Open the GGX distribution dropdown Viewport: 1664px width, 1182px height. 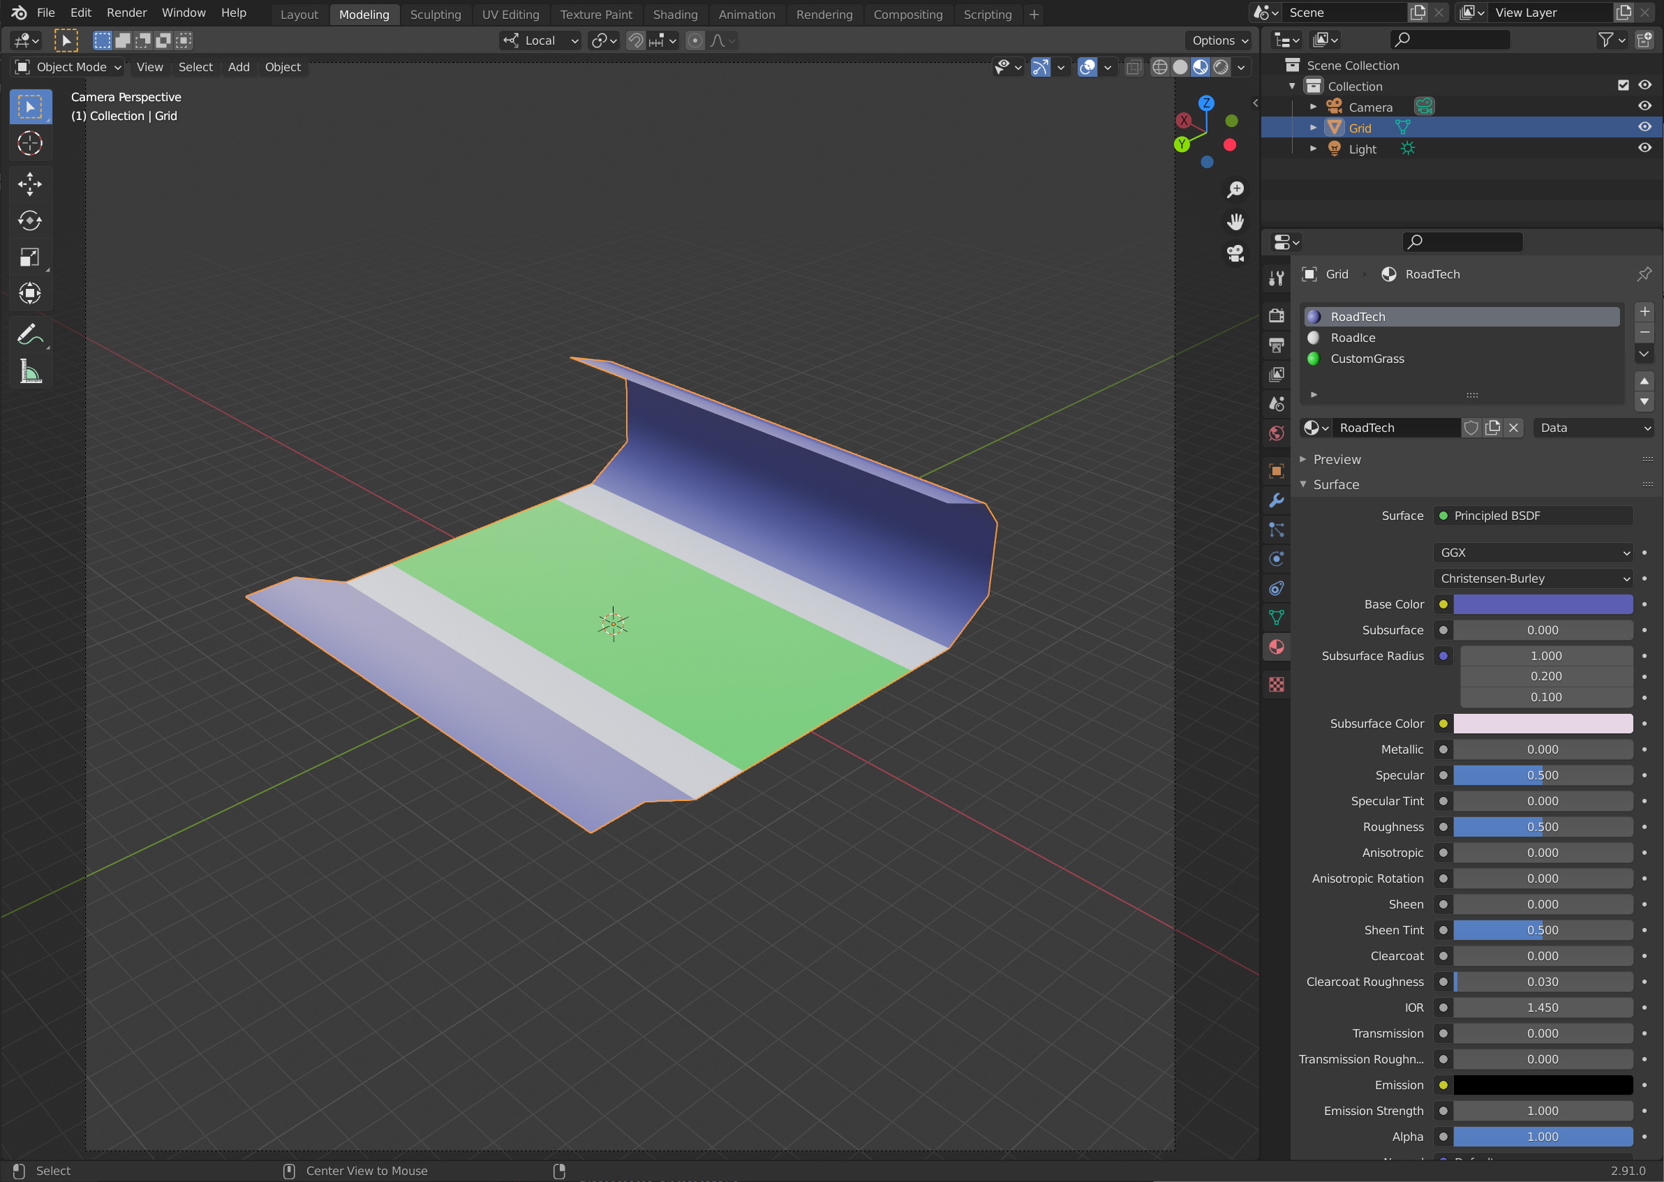pyautogui.click(x=1532, y=553)
